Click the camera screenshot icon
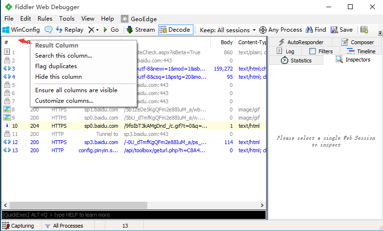Screen dimensions: 383x231 pos(364,30)
